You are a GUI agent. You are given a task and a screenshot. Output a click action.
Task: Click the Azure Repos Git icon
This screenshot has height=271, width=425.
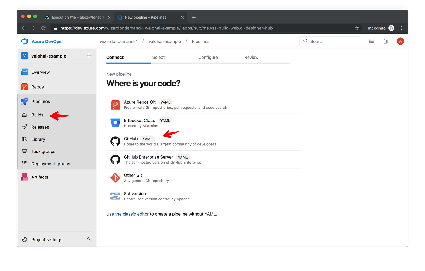[115, 105]
